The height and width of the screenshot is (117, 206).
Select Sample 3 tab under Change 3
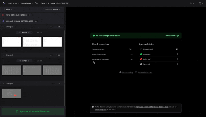(24, 61)
